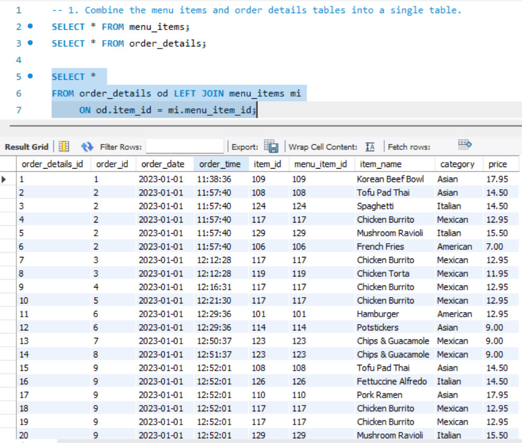Screen dimensions: 522x443
Task: Select the category column header
Action: point(457,164)
